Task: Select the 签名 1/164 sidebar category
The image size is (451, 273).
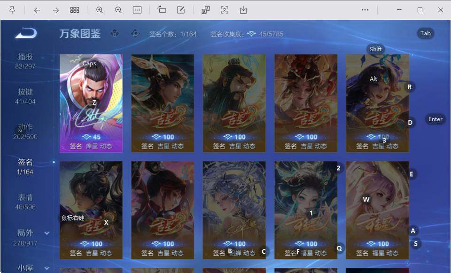Action: pyautogui.click(x=25, y=166)
